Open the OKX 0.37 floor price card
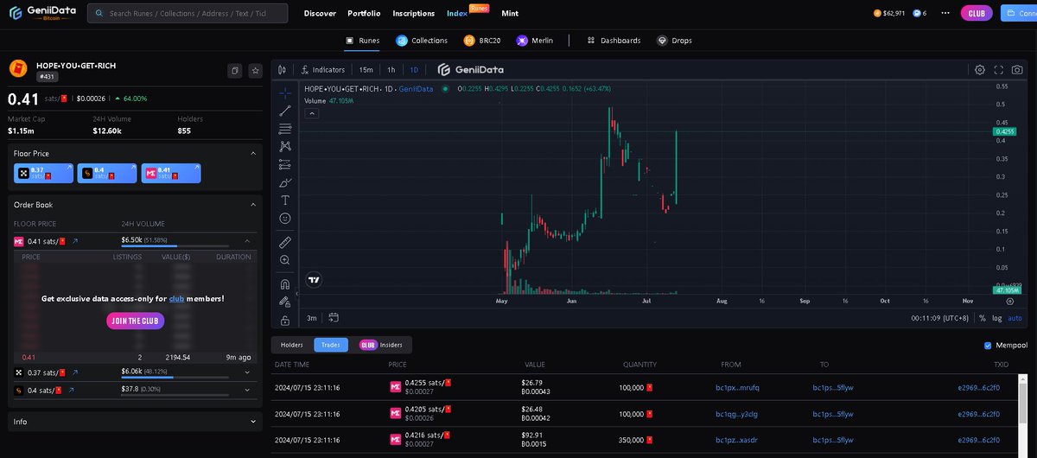Screen dimensions: 1037x458 [42, 174]
